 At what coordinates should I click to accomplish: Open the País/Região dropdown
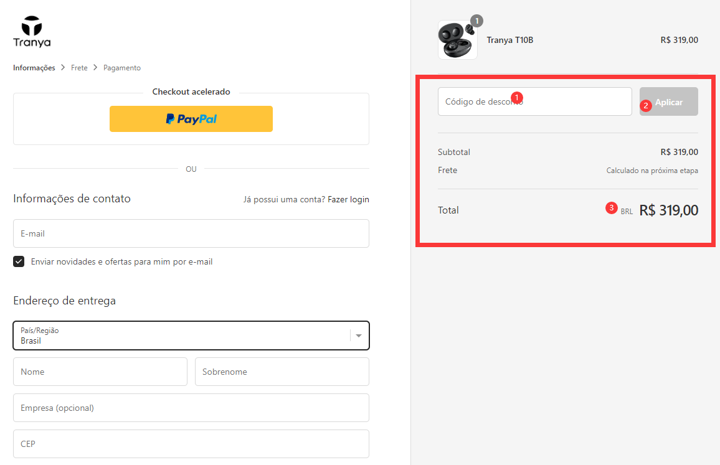[x=181, y=336]
